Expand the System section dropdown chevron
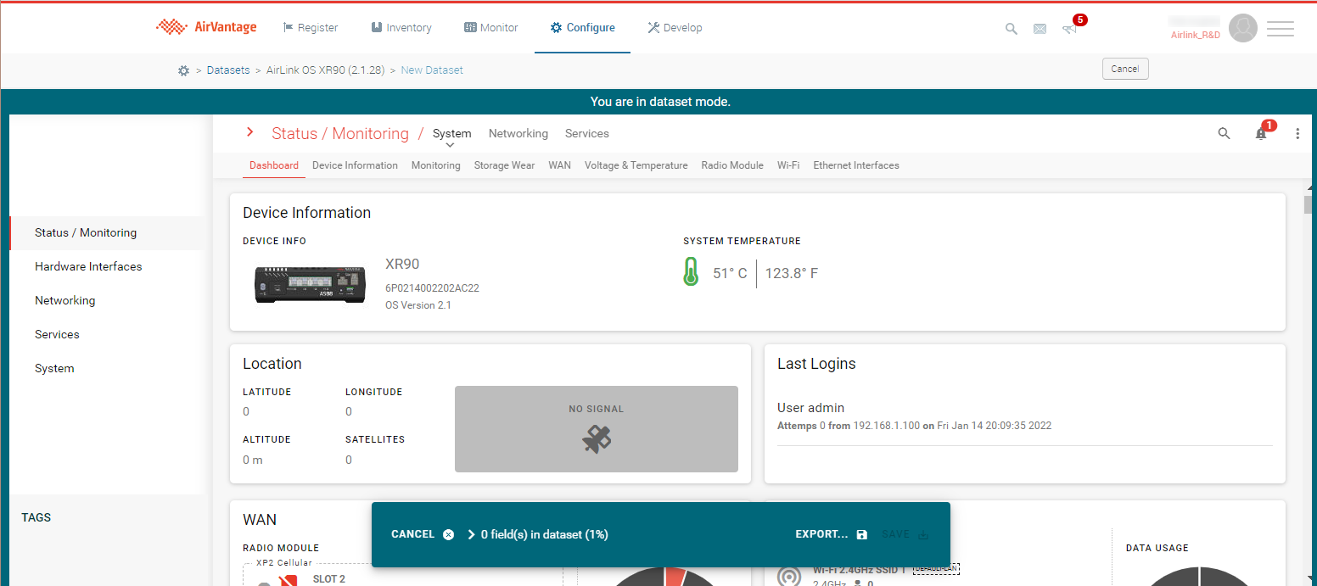This screenshot has width=1317, height=586. pyautogui.click(x=451, y=145)
